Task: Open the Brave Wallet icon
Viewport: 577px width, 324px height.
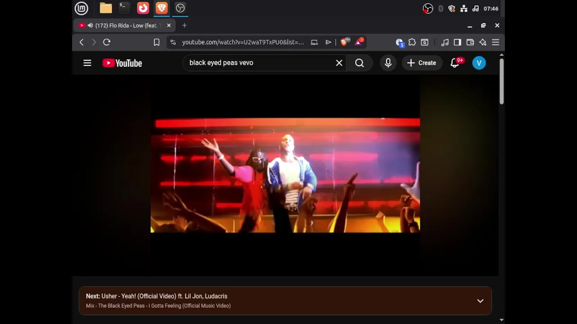Action: click(x=470, y=42)
